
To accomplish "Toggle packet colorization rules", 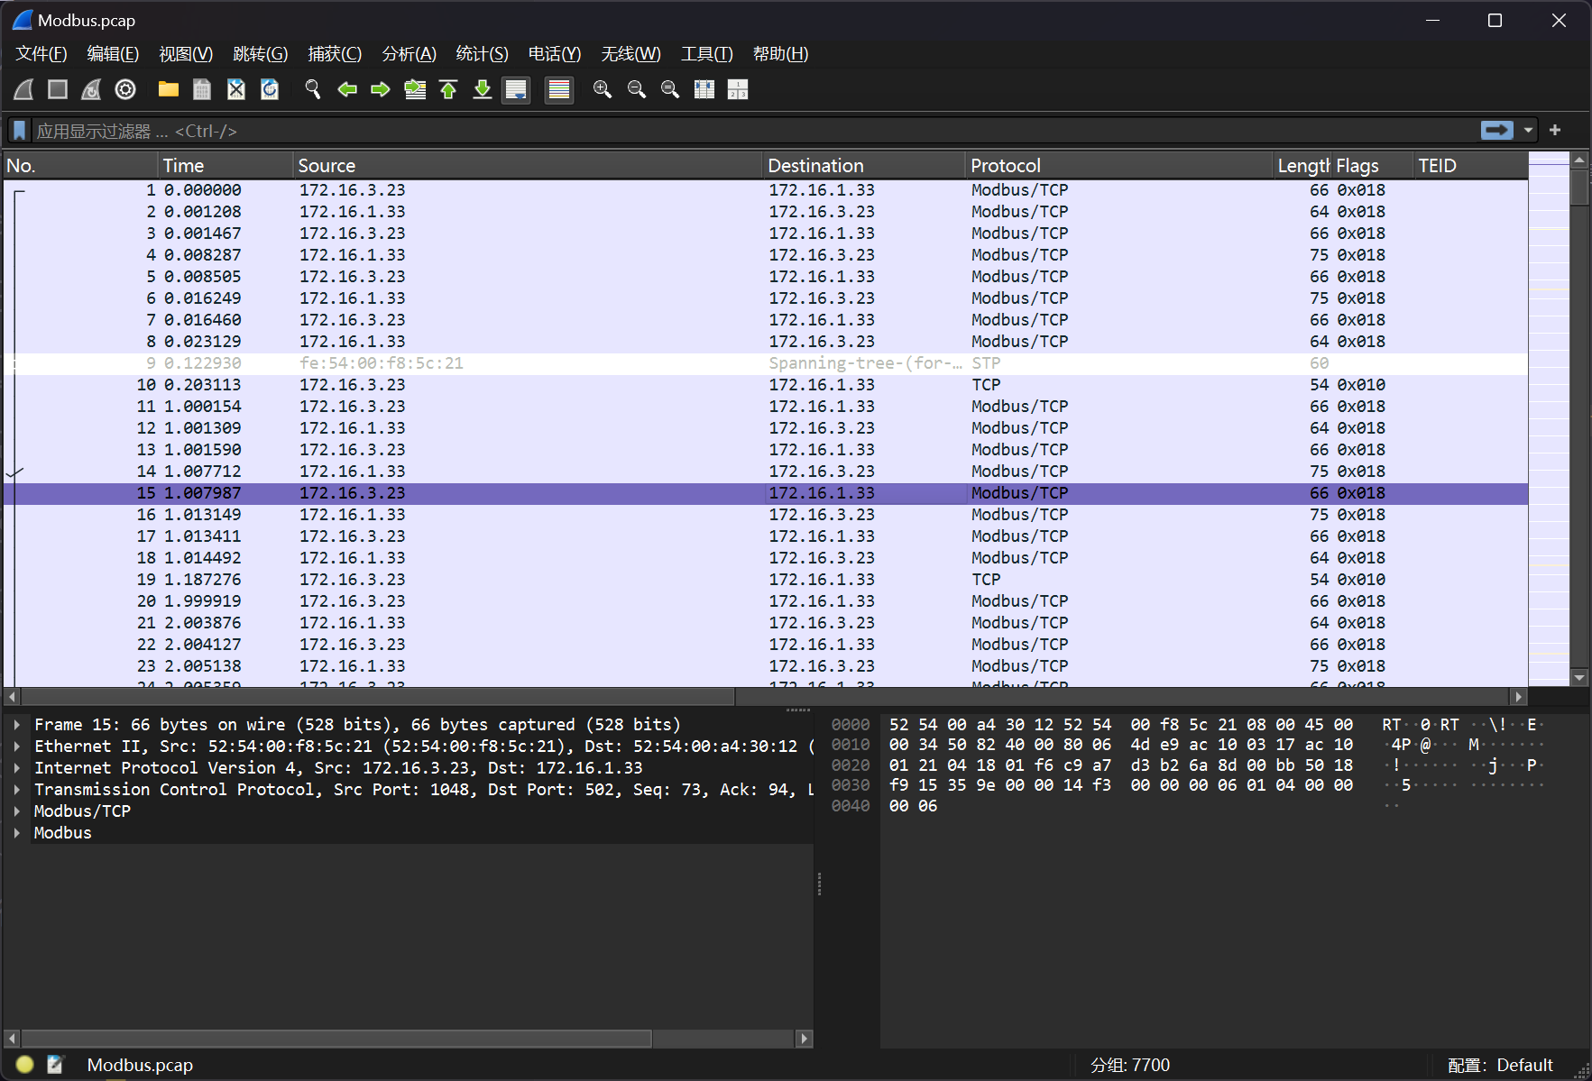I will click(559, 89).
